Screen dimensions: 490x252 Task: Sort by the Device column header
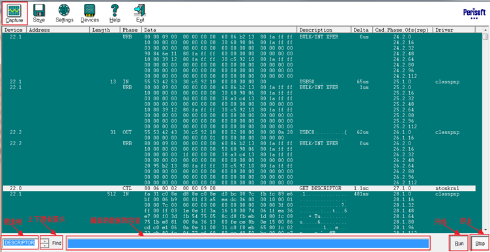coord(14,30)
